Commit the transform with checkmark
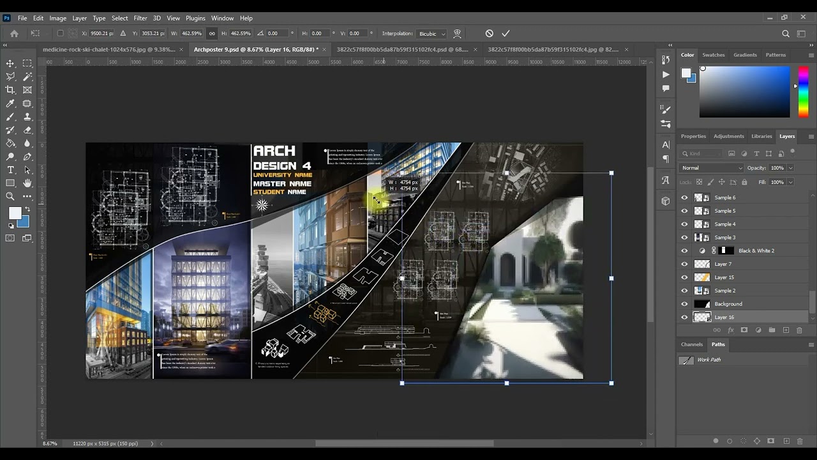The height and width of the screenshot is (460, 817). pos(506,33)
